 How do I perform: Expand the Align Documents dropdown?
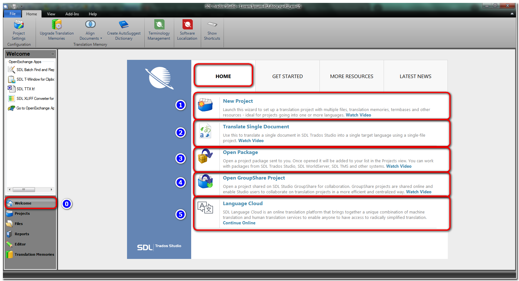[x=101, y=38]
